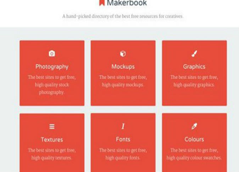Select the colour swatches description text
Screen dimensions: 239x172
194,154
